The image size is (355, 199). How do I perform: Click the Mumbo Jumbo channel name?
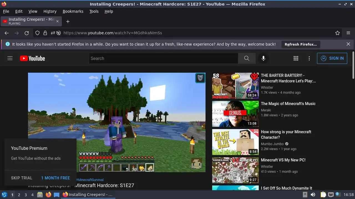[x=272, y=144]
